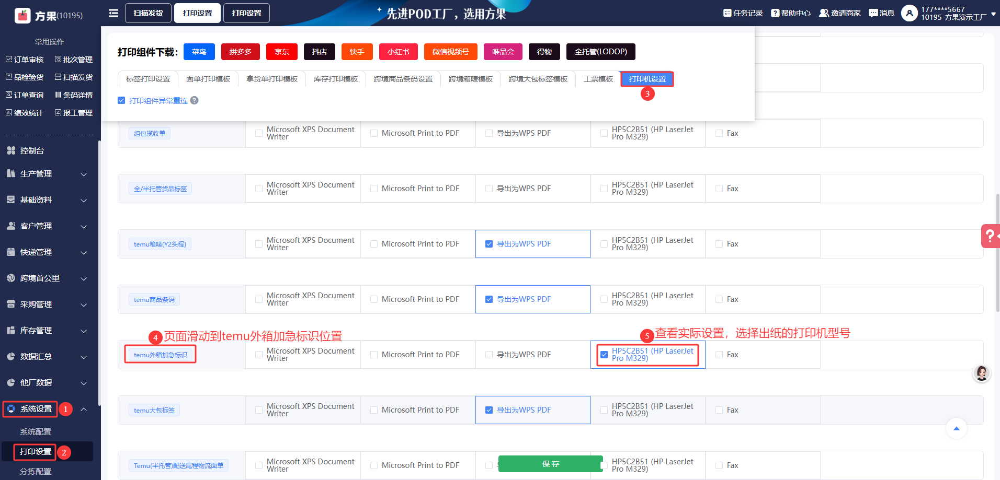
Task: Switch to the 拿货单打印模板 tab
Action: (272, 79)
